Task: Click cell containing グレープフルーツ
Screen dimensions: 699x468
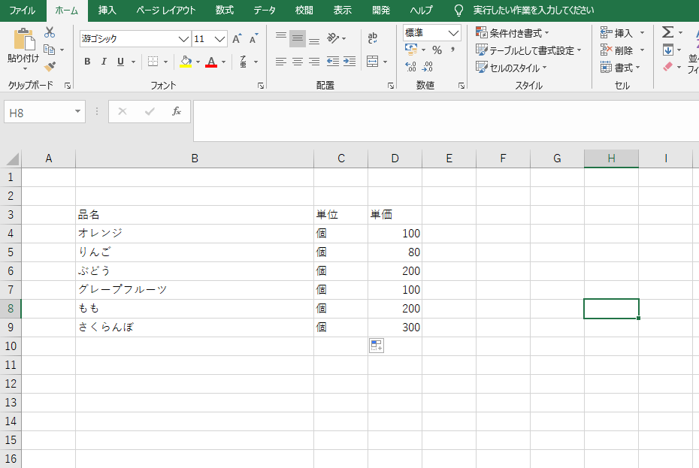Action: point(195,290)
